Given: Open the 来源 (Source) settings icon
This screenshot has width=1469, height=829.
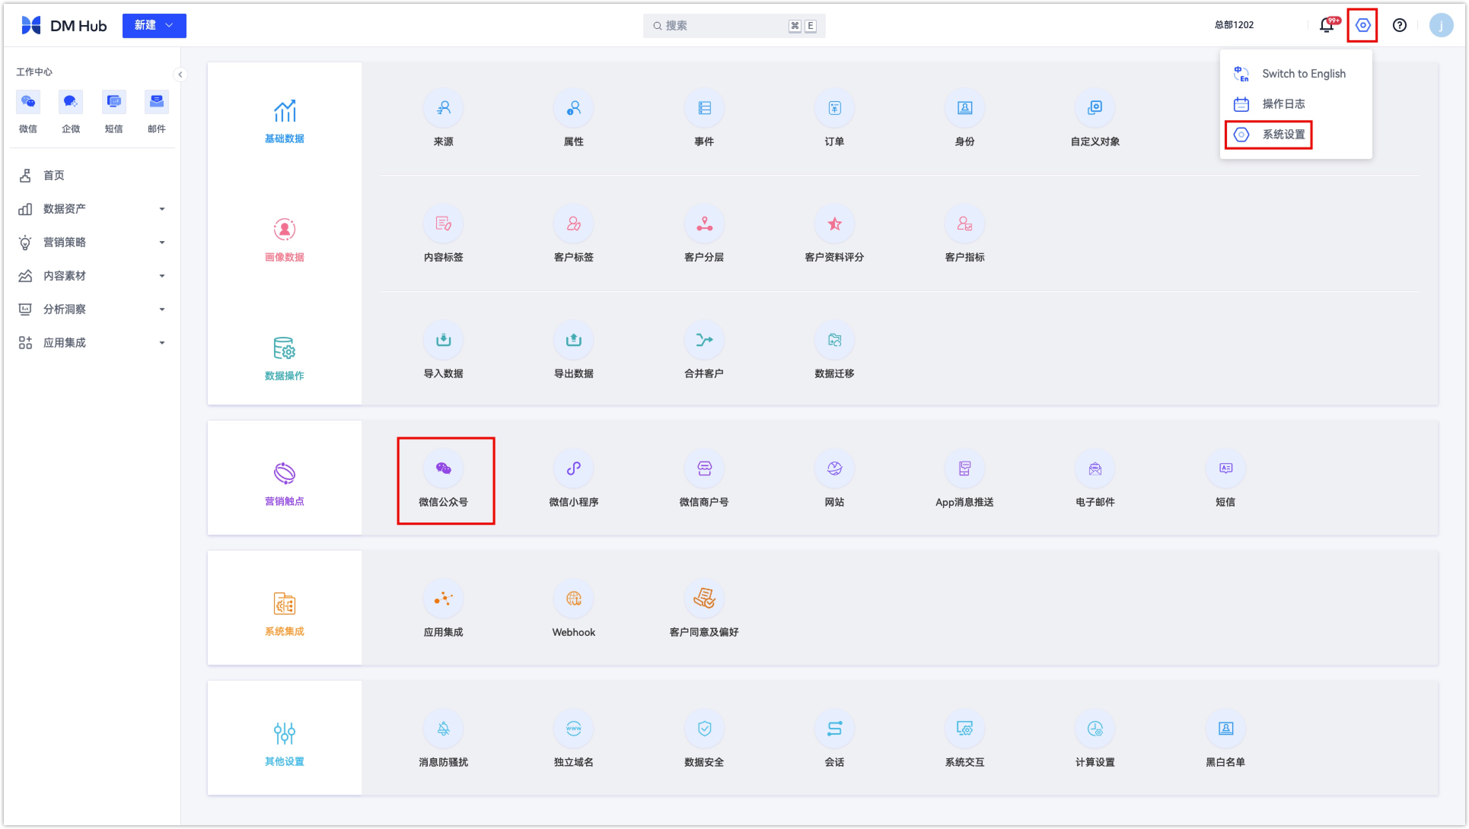Looking at the screenshot, I should click(443, 108).
